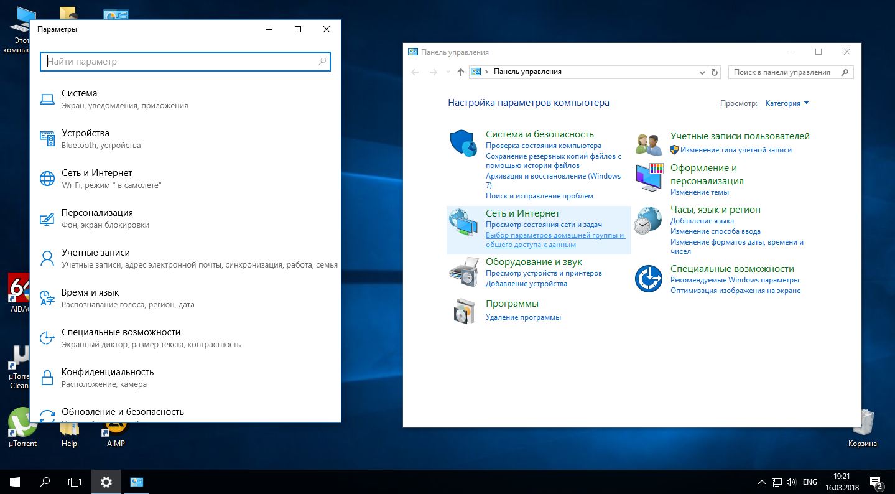Click the Специальные возможности icon in Control Panel
Screen dimensions: 895x494
648,279
